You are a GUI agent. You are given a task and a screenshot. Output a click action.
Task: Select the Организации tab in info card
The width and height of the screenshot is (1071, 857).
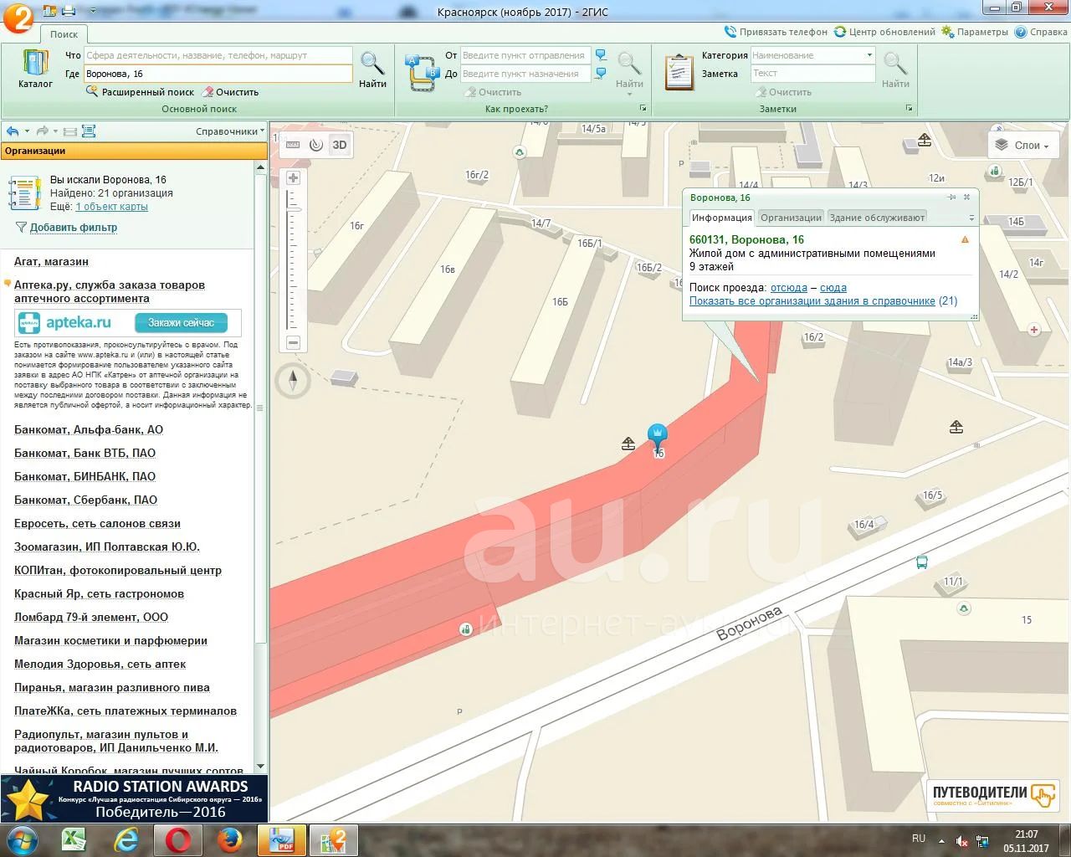click(x=791, y=218)
